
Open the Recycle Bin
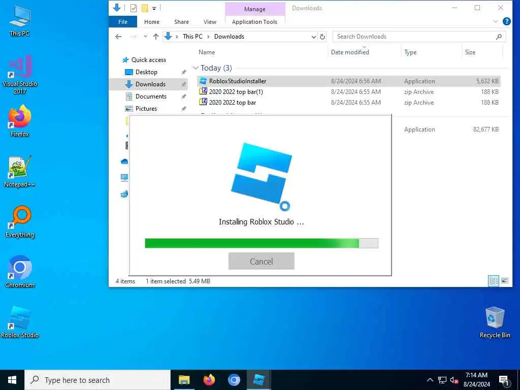coord(495,322)
